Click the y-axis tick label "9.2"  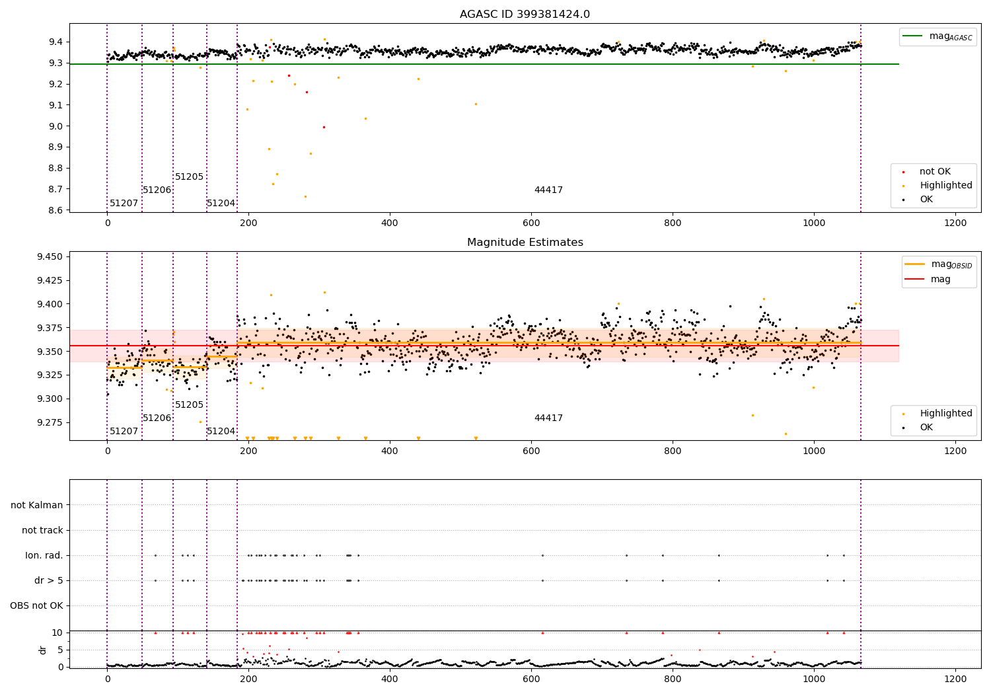point(55,85)
